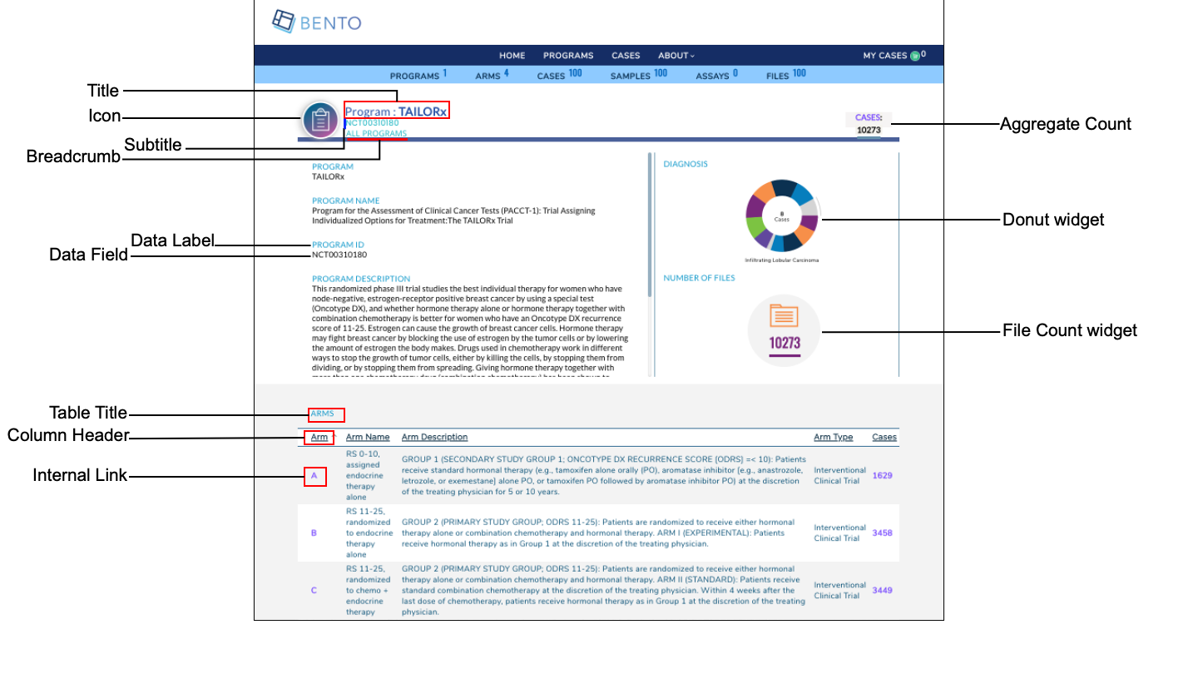Open the CASES menu item

[x=626, y=56]
